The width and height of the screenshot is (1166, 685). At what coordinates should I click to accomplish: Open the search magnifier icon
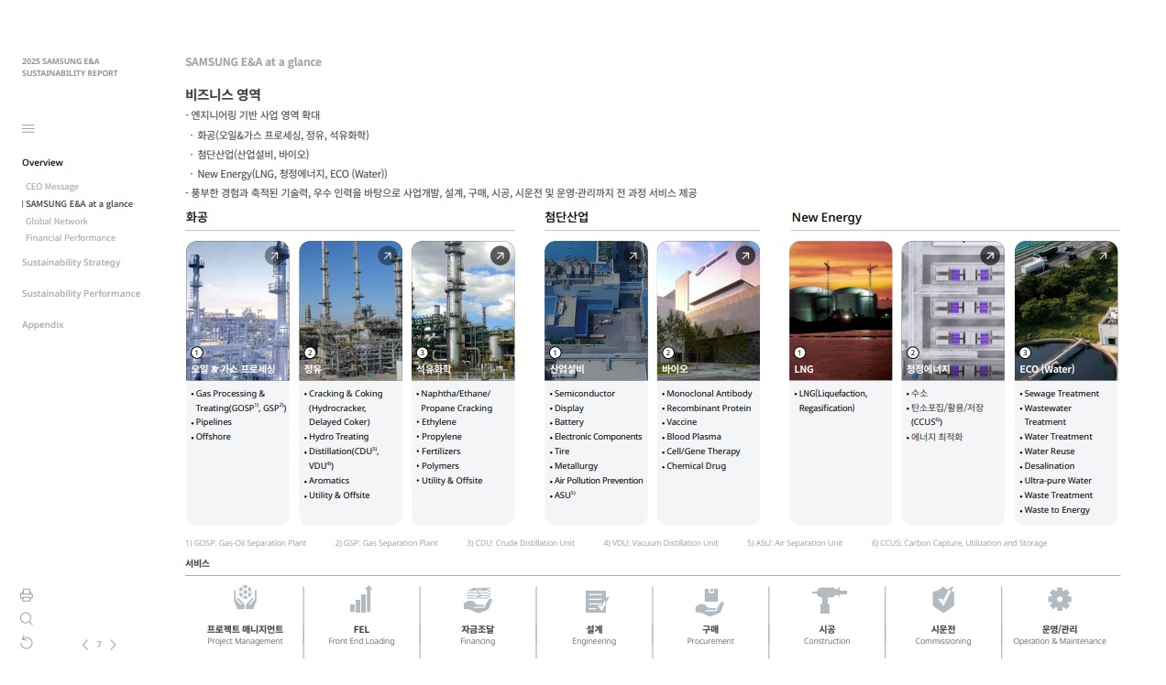[x=27, y=619]
